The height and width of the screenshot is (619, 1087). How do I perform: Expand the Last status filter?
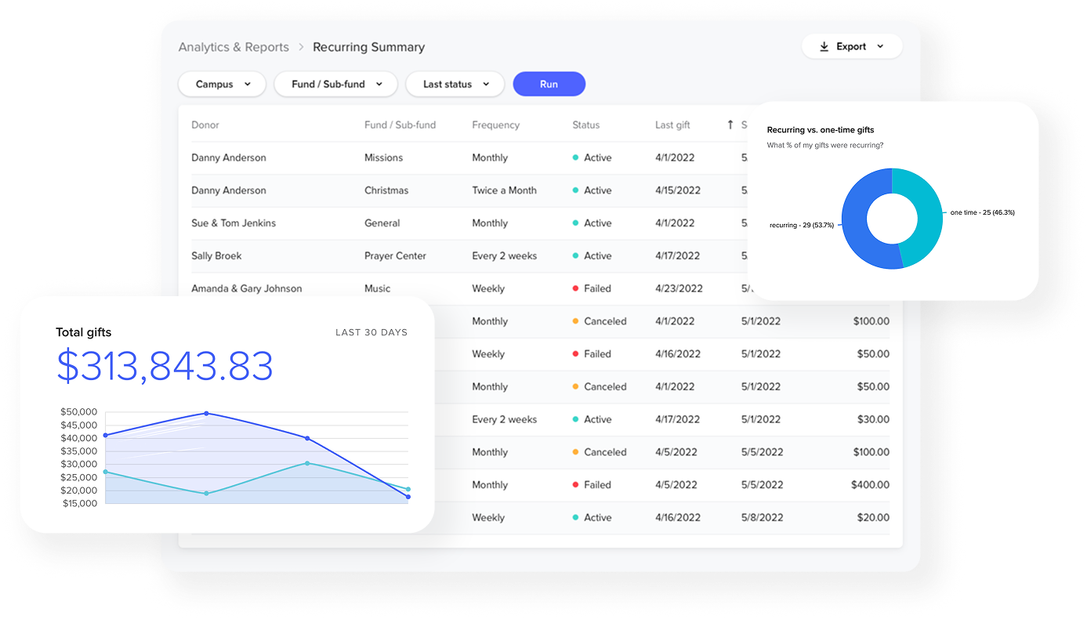[x=455, y=85]
